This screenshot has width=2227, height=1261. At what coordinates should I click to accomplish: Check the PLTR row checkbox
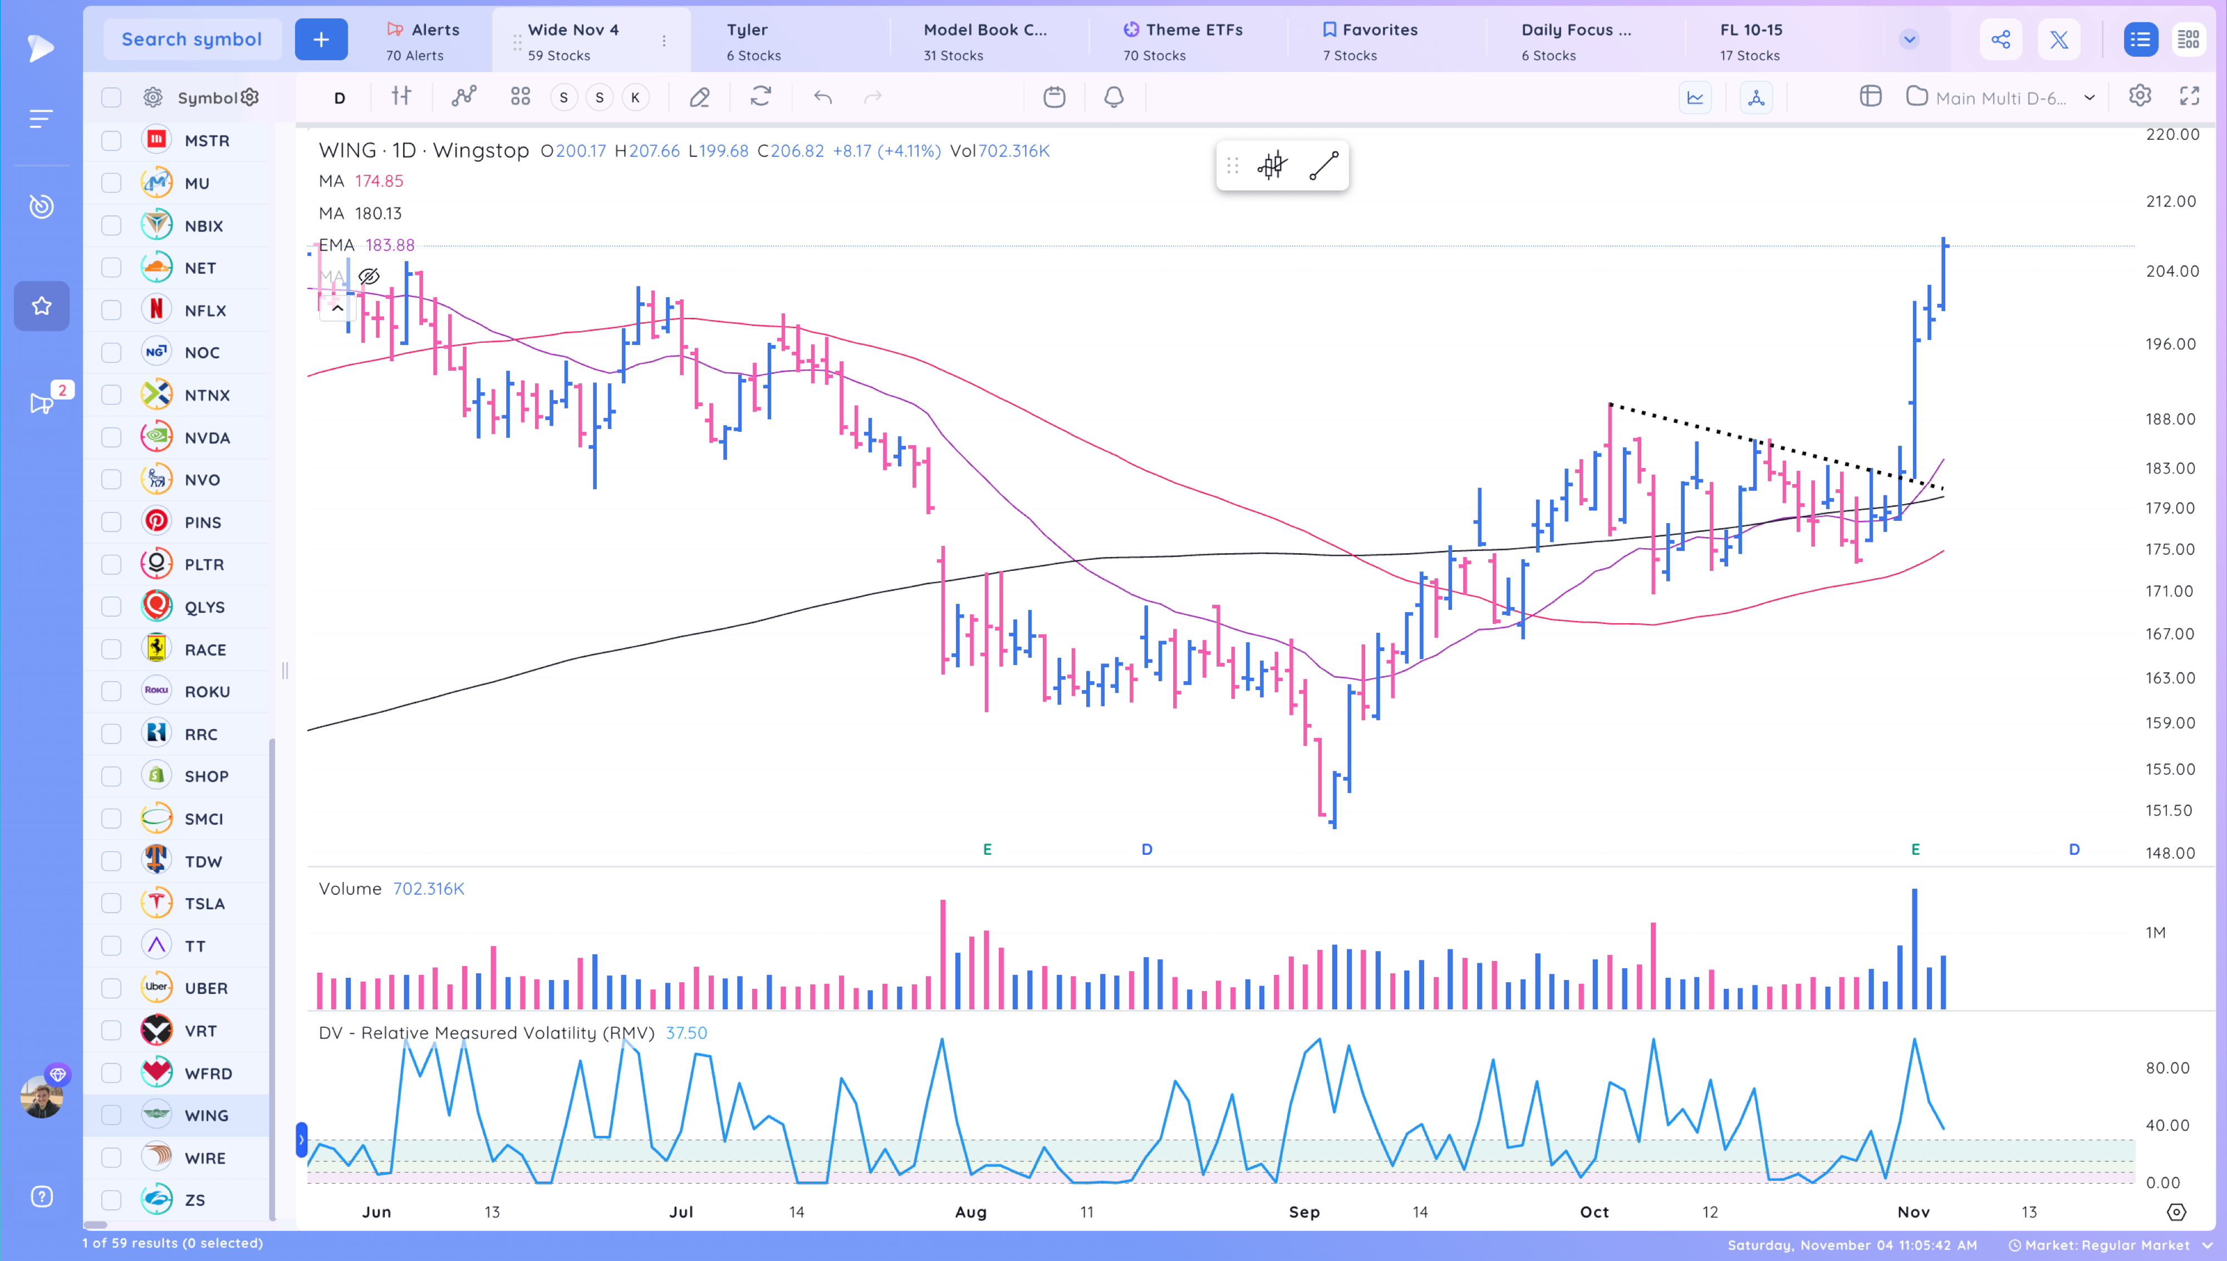[111, 565]
